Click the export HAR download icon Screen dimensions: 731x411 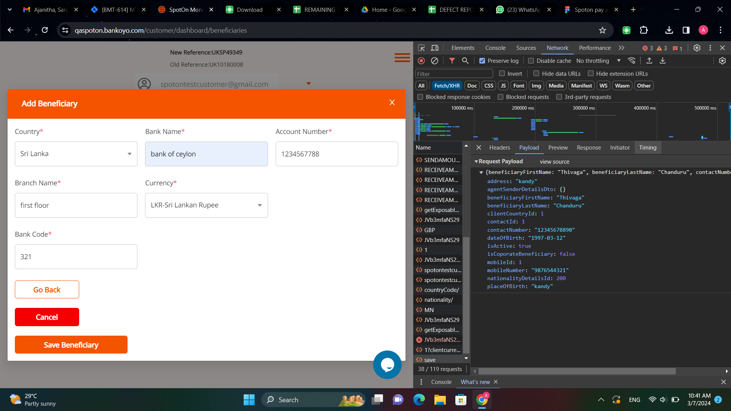pyautogui.click(x=662, y=61)
